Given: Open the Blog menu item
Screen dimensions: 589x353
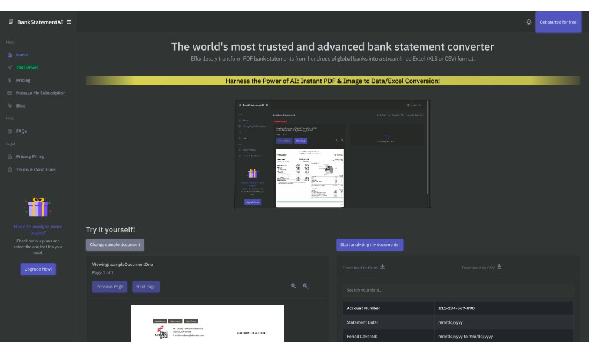Looking at the screenshot, I should [x=21, y=106].
